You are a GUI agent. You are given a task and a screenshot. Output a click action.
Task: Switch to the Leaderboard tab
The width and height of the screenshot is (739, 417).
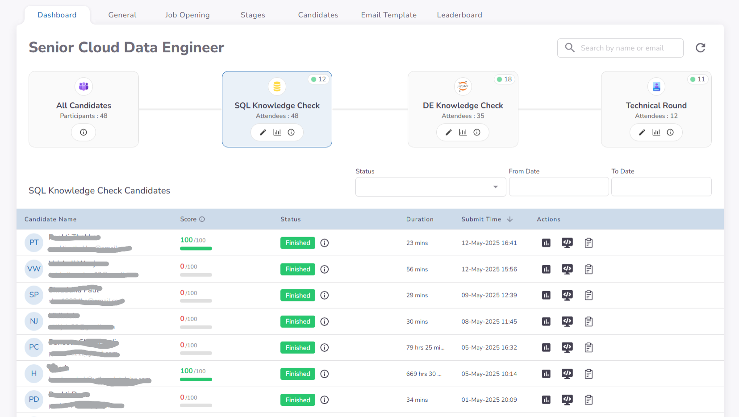click(x=459, y=15)
